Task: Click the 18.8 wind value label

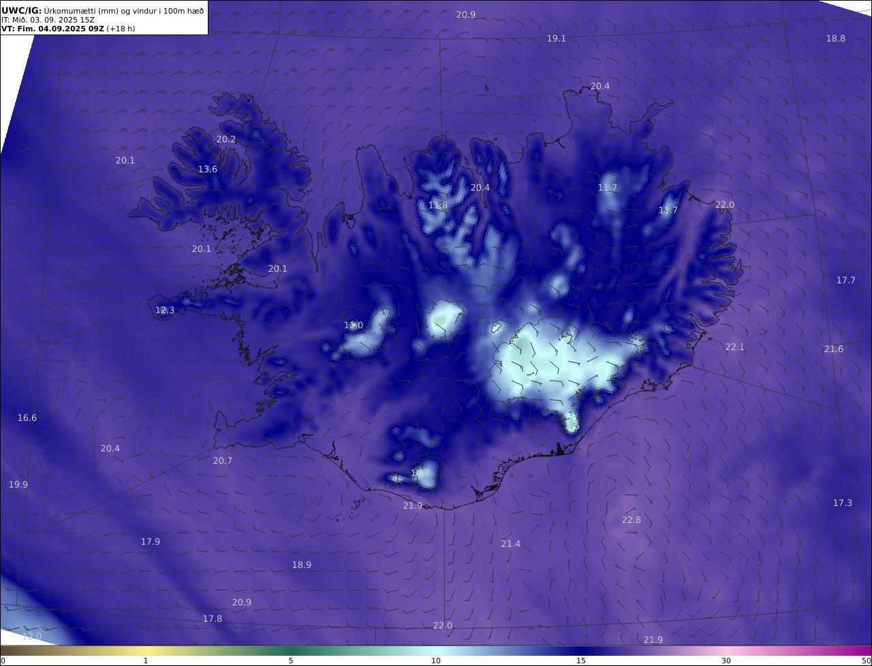Action: [x=836, y=39]
